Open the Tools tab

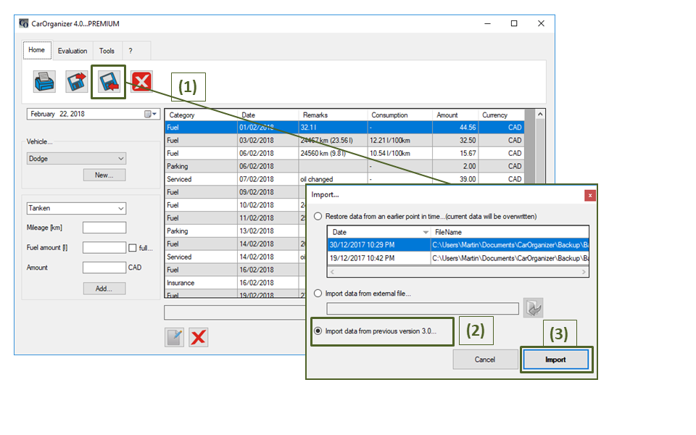pyautogui.click(x=107, y=51)
